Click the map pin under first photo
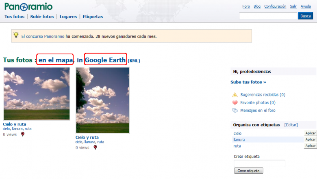 23,134
